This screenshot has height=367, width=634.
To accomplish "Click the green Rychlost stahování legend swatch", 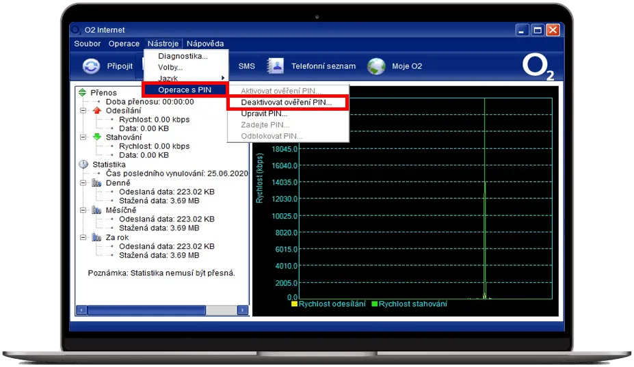I will click(374, 304).
